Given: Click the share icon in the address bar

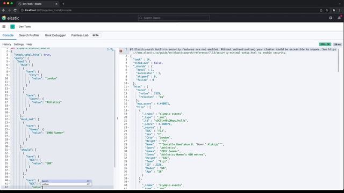Looking at the screenshot, I should 321,10.
